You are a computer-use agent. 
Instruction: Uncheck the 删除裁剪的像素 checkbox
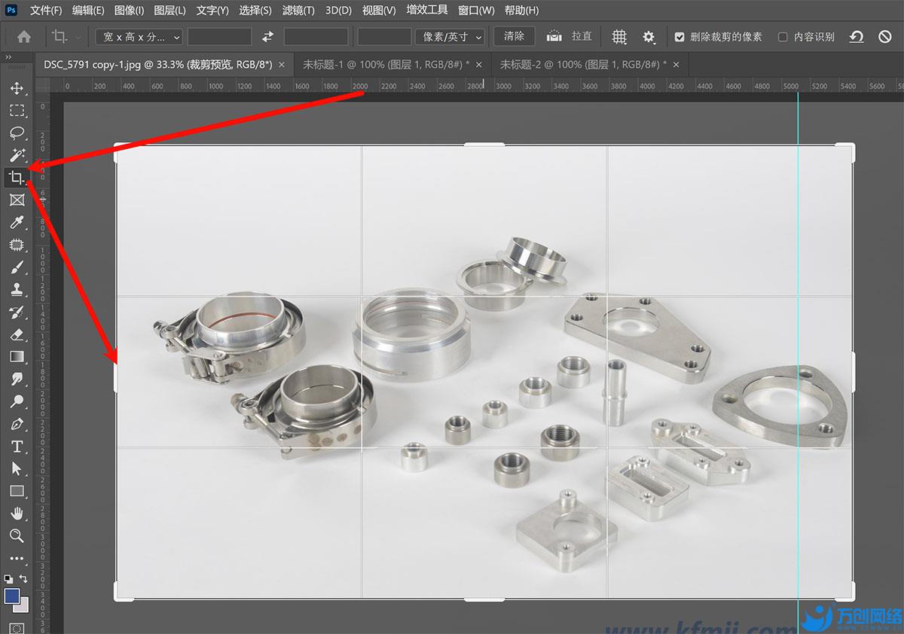tap(680, 37)
